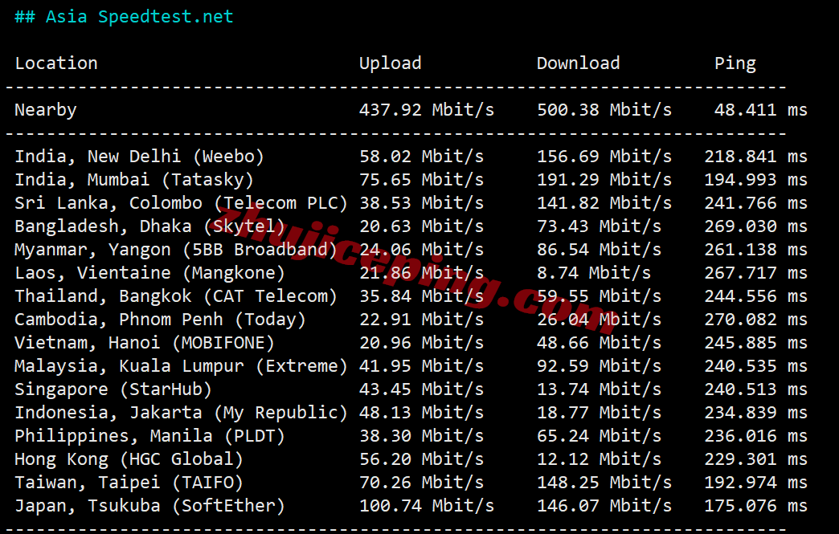Image resolution: width=839 pixels, height=534 pixels.
Task: Click the Ping column header
Action: [x=735, y=63]
